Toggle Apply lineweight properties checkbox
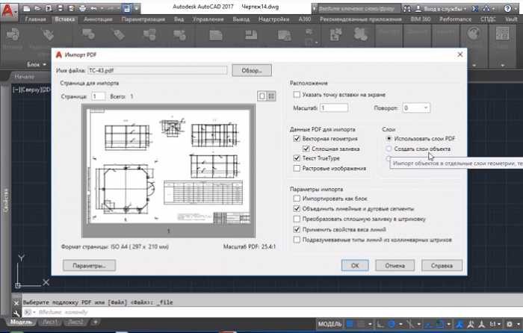 point(297,229)
